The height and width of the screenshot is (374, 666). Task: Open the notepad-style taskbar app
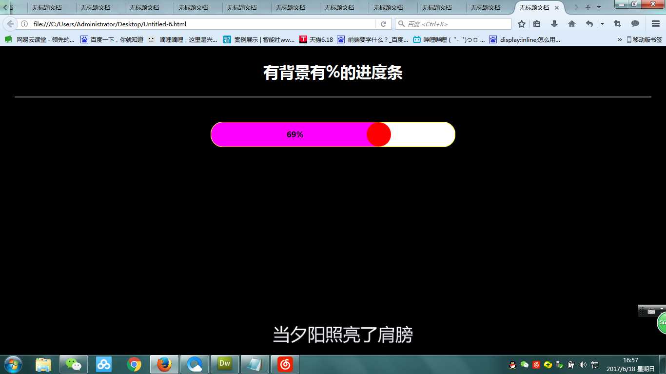pos(255,364)
